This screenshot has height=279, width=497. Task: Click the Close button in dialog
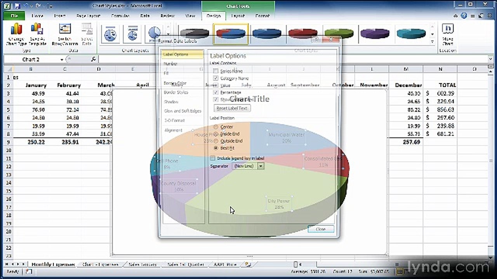pyautogui.click(x=321, y=229)
